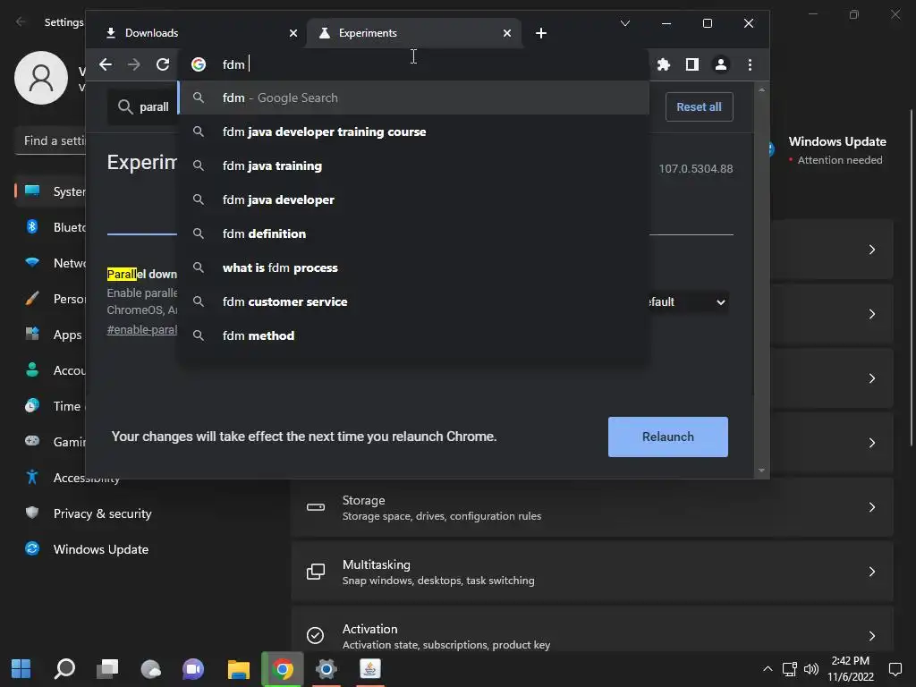Choose 'fdm java developer training course' suggestion
The width and height of the screenshot is (916, 687).
tap(413, 131)
